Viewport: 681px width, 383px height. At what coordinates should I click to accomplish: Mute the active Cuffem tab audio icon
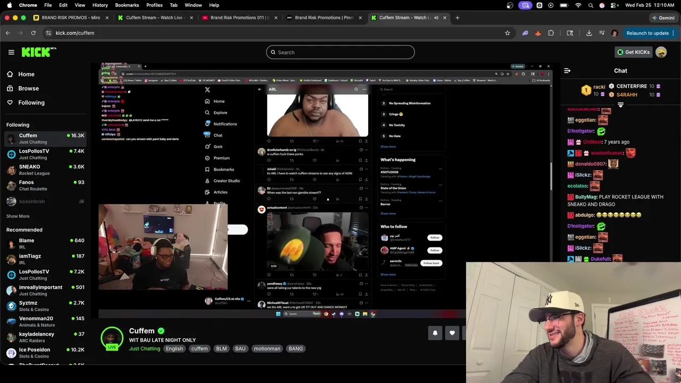(x=436, y=18)
